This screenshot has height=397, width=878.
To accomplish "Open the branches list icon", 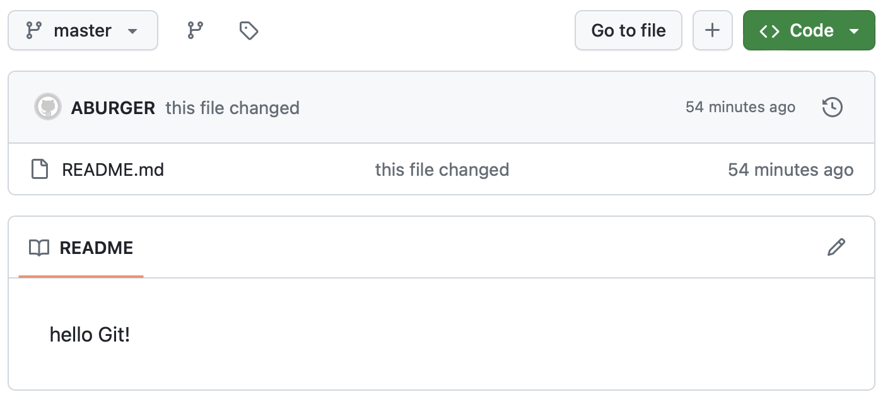I will coord(196,30).
